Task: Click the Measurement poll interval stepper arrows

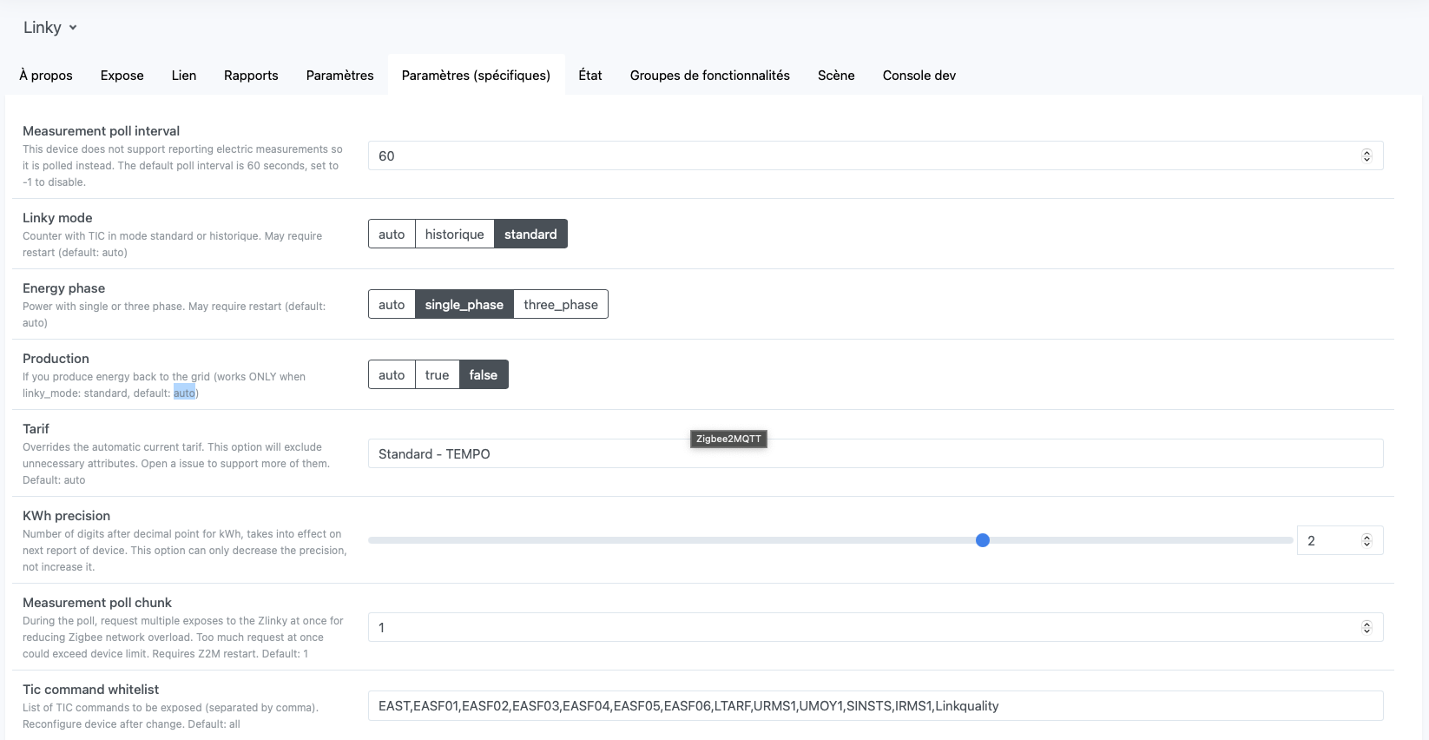Action: click(1366, 156)
